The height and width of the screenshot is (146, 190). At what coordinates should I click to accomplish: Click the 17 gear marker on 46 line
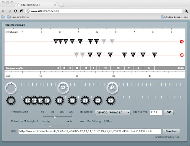(x=110, y=55)
